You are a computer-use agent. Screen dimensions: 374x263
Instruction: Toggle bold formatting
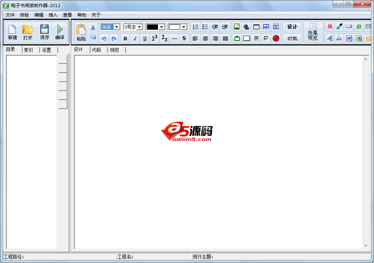pos(125,39)
